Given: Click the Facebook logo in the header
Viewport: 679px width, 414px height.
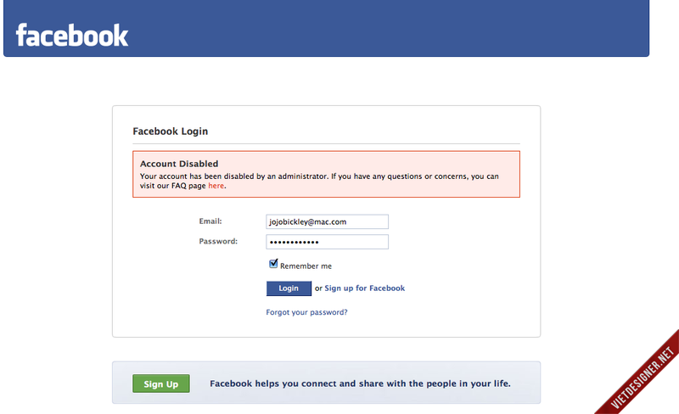Looking at the screenshot, I should pos(72,35).
